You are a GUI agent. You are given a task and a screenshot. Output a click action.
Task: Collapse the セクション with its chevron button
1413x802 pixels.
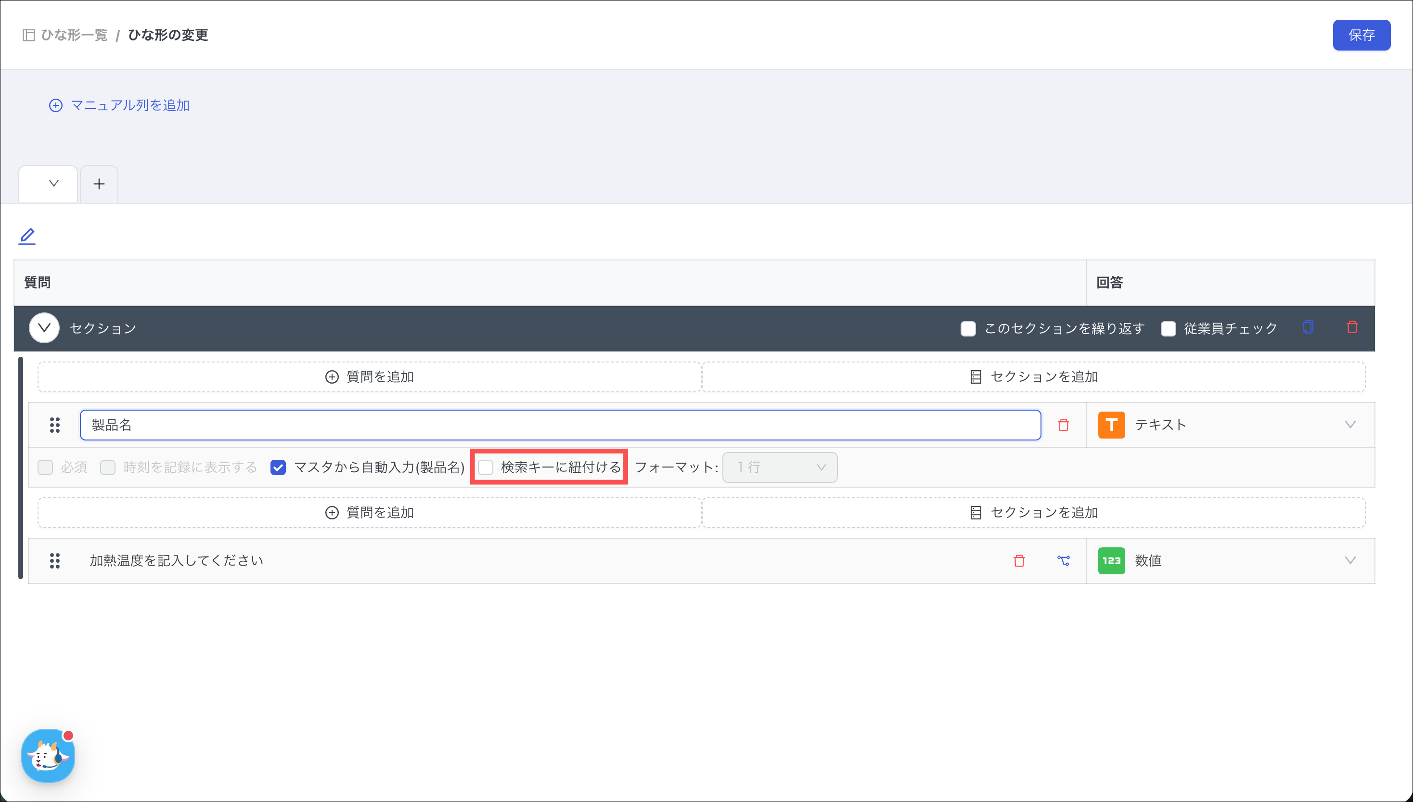44,328
